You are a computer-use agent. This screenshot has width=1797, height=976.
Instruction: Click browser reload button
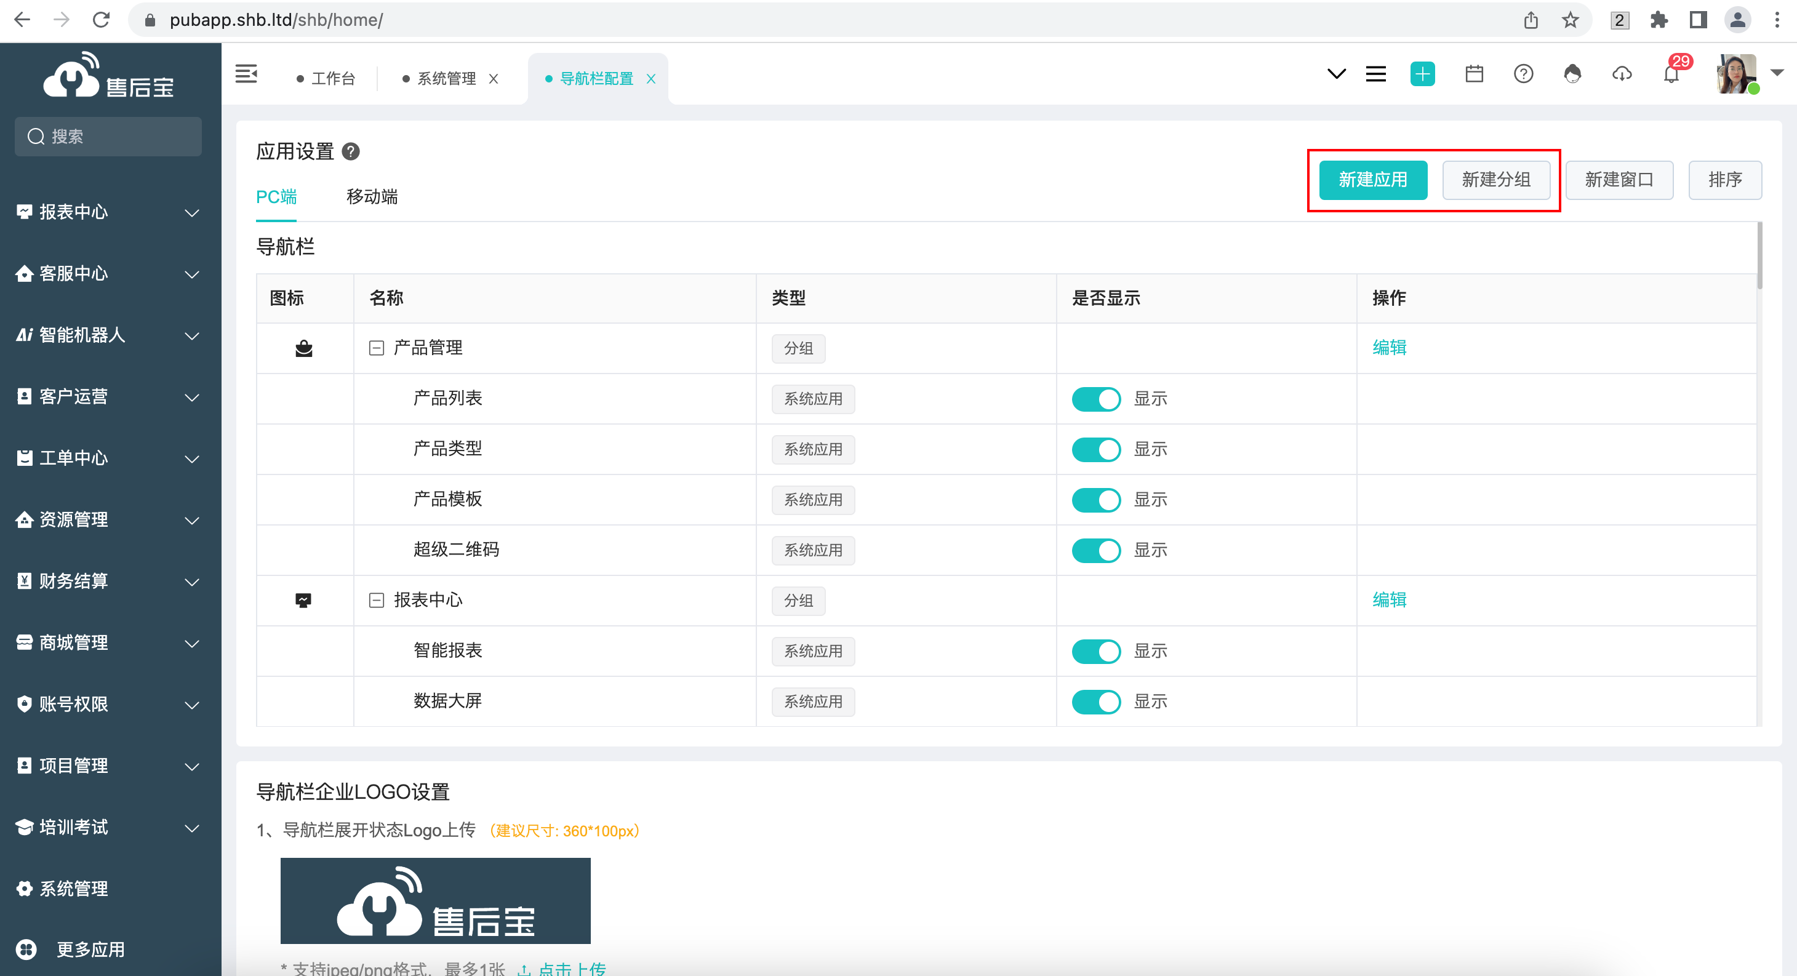coord(101,20)
